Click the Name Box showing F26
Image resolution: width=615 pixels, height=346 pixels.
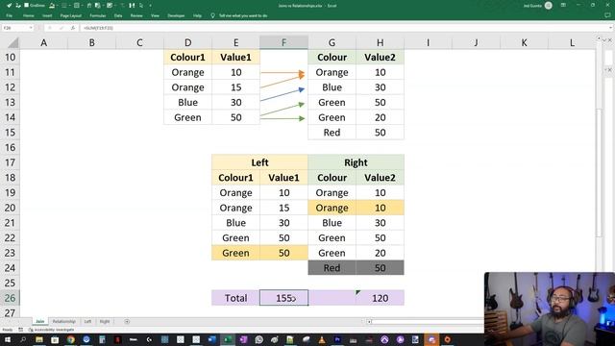(15, 28)
